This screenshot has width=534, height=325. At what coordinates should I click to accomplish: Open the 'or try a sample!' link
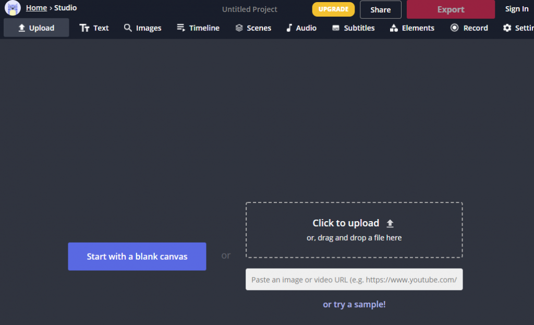click(354, 304)
